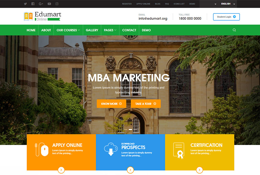Viewport: 260px width, 175px height.
Task: Open the Gallery menu item
Action: pyautogui.click(x=92, y=30)
